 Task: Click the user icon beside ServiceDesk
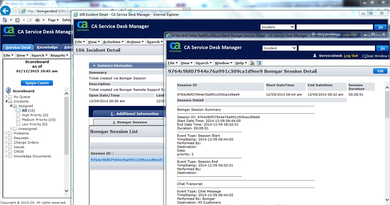click(315, 56)
